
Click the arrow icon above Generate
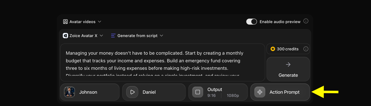pyautogui.click(x=288, y=65)
